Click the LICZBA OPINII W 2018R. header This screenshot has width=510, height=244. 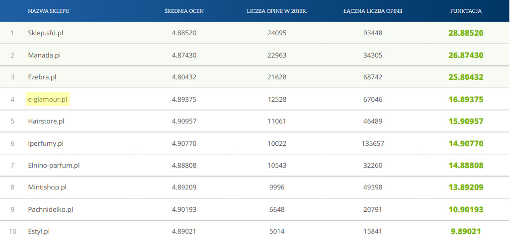(277, 11)
